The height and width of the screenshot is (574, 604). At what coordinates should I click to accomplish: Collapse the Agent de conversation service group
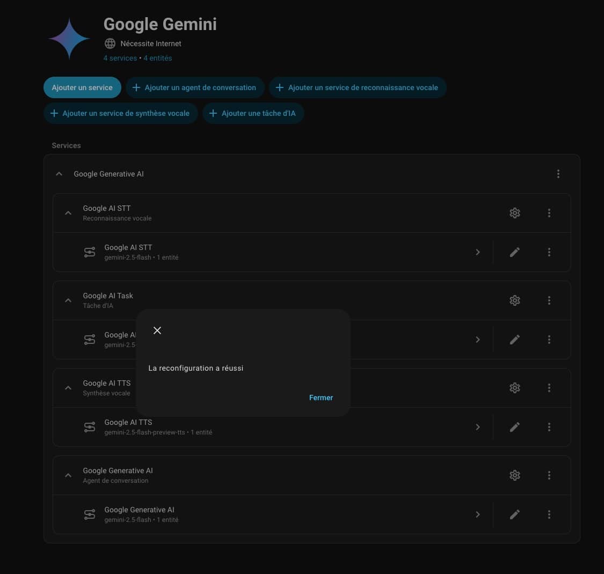[x=68, y=475]
